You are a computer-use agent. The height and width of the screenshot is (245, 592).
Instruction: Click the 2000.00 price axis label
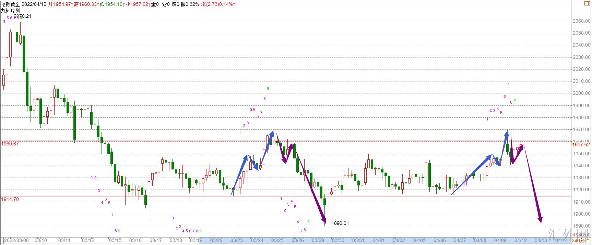[x=581, y=93]
